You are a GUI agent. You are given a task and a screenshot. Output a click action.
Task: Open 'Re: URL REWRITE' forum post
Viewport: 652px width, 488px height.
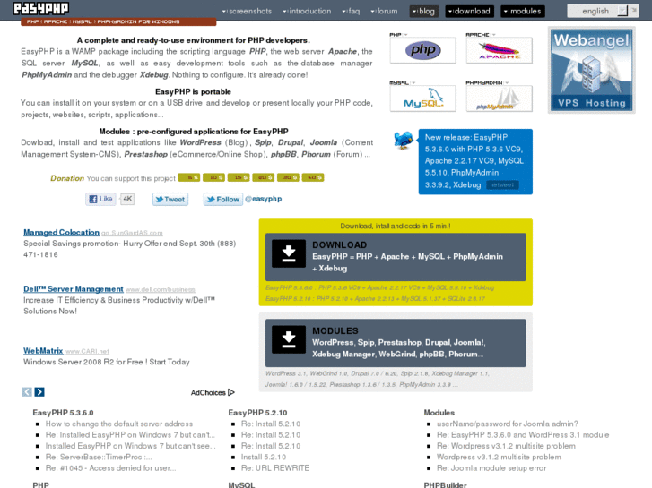275,468
